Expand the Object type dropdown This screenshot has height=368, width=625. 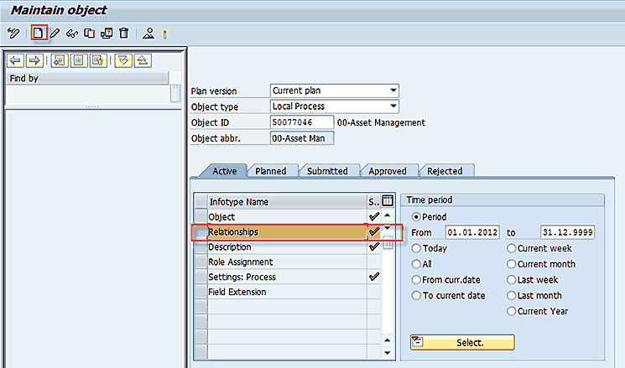[393, 106]
